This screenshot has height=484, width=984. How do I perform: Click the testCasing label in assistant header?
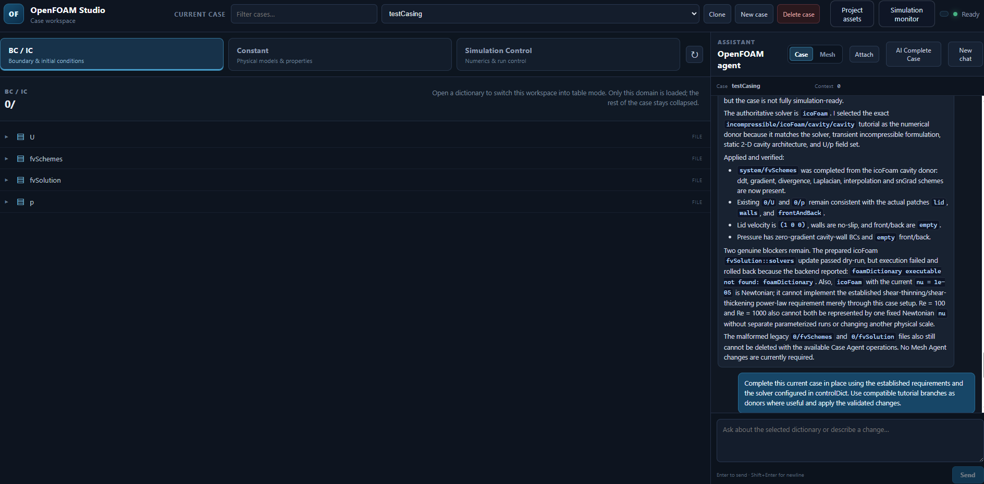(x=746, y=86)
